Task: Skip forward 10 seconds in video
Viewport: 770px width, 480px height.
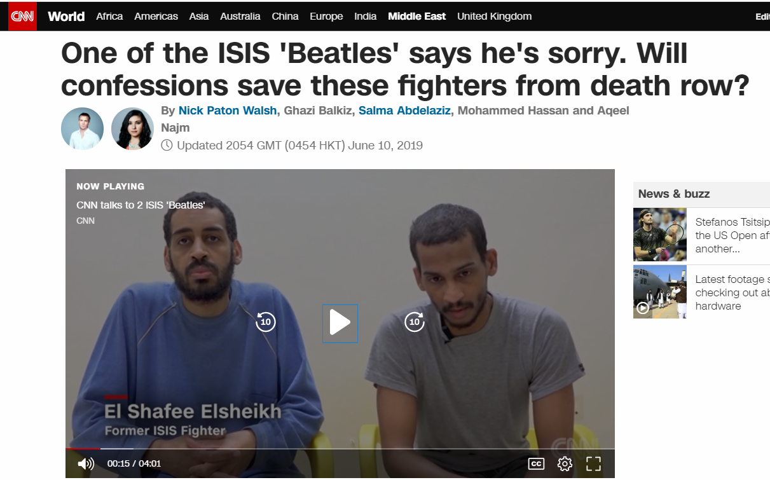Action: click(x=415, y=322)
